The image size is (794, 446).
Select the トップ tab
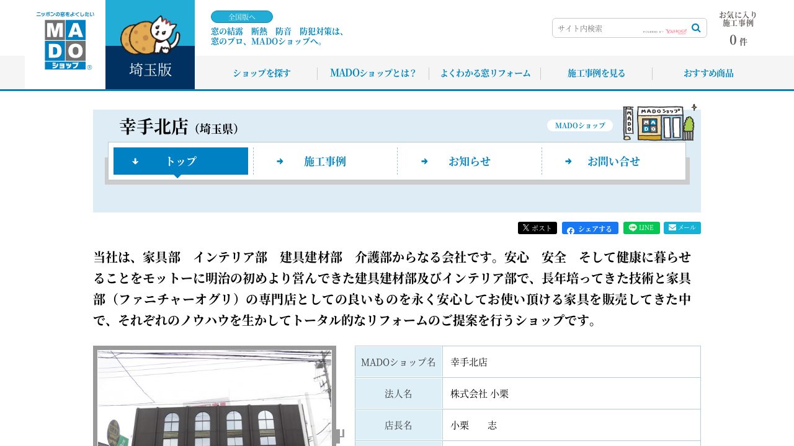pyautogui.click(x=181, y=161)
